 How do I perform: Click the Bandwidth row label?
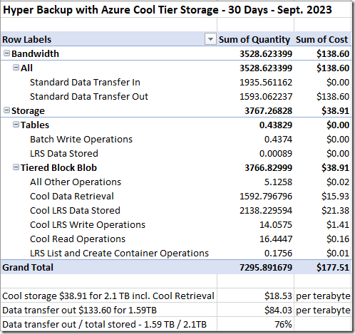[35, 53]
